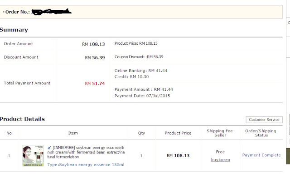The width and height of the screenshot is (290, 182).
Task: Click the Item column header
Action: pyautogui.click(x=73, y=133)
